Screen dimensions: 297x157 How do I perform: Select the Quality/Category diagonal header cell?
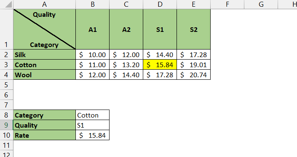(x=45, y=29)
